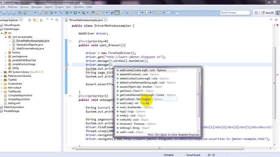Expand the factory package
This screenshot has width=280, height=157.
(x=6, y=53)
